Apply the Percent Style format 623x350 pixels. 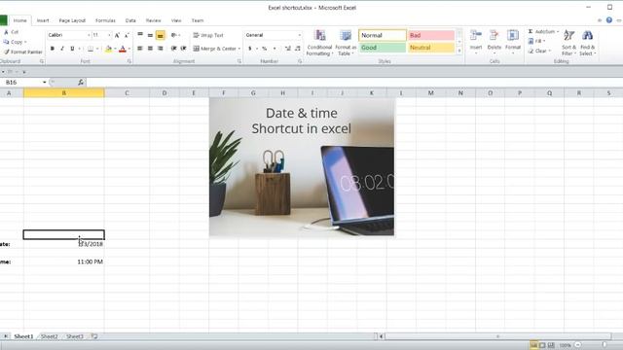(264, 49)
